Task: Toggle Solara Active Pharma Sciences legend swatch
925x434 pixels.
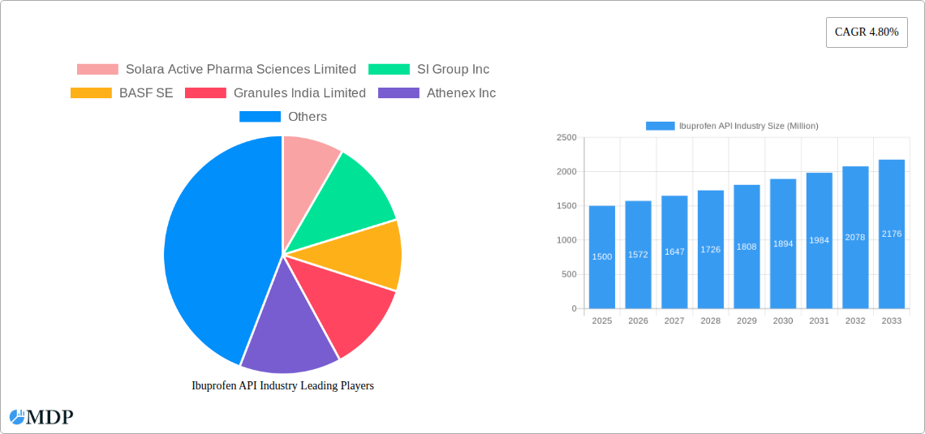Action: 97,69
